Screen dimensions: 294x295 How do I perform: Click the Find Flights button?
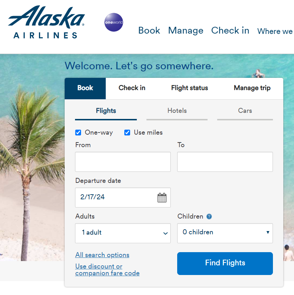pos(225,263)
